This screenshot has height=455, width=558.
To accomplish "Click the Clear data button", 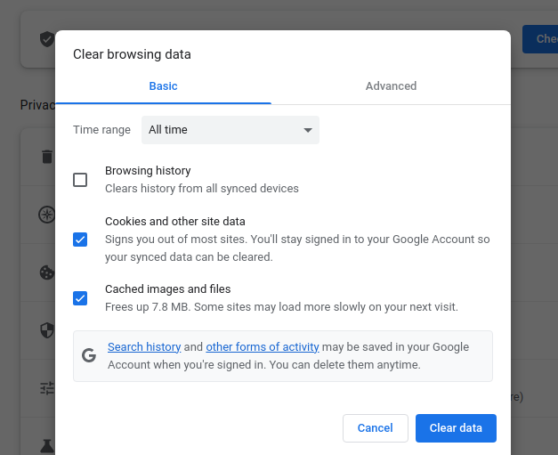I will (x=456, y=428).
